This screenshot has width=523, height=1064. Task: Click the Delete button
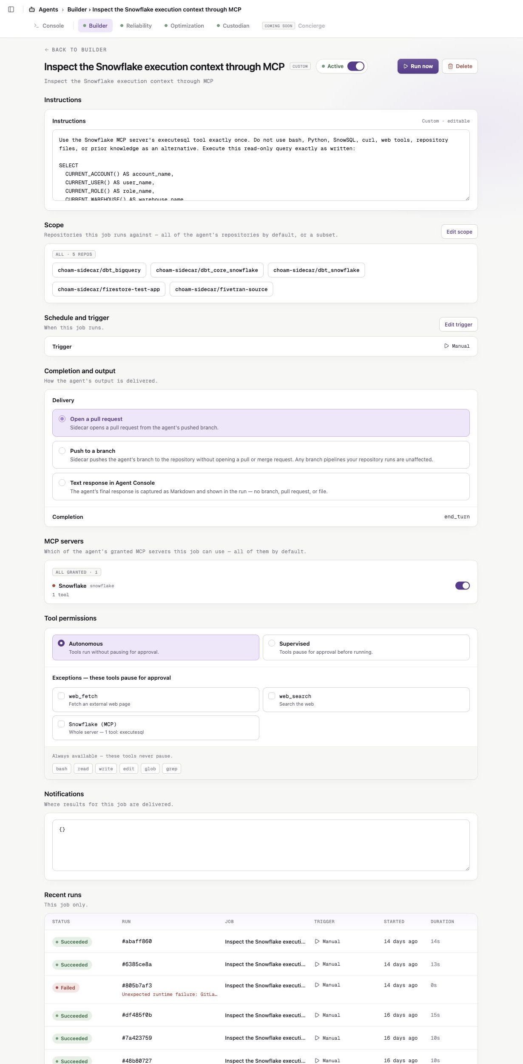pyautogui.click(x=460, y=66)
